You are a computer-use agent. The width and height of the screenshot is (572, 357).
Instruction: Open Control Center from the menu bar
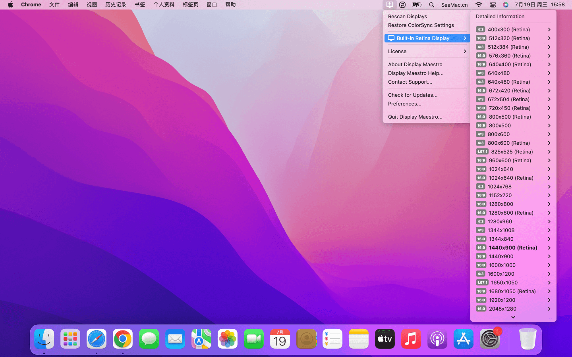pyautogui.click(x=493, y=5)
